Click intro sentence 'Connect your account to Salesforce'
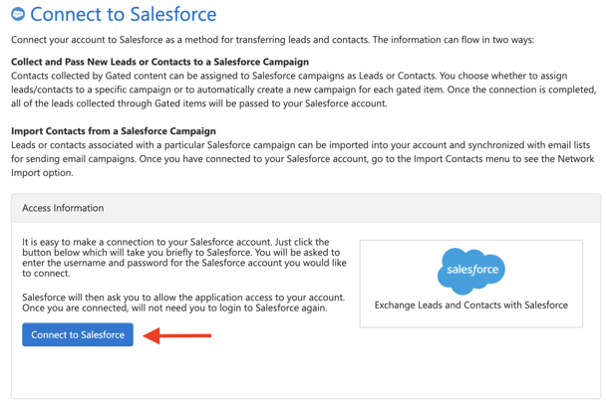This screenshot has width=606, height=406. coord(272,40)
